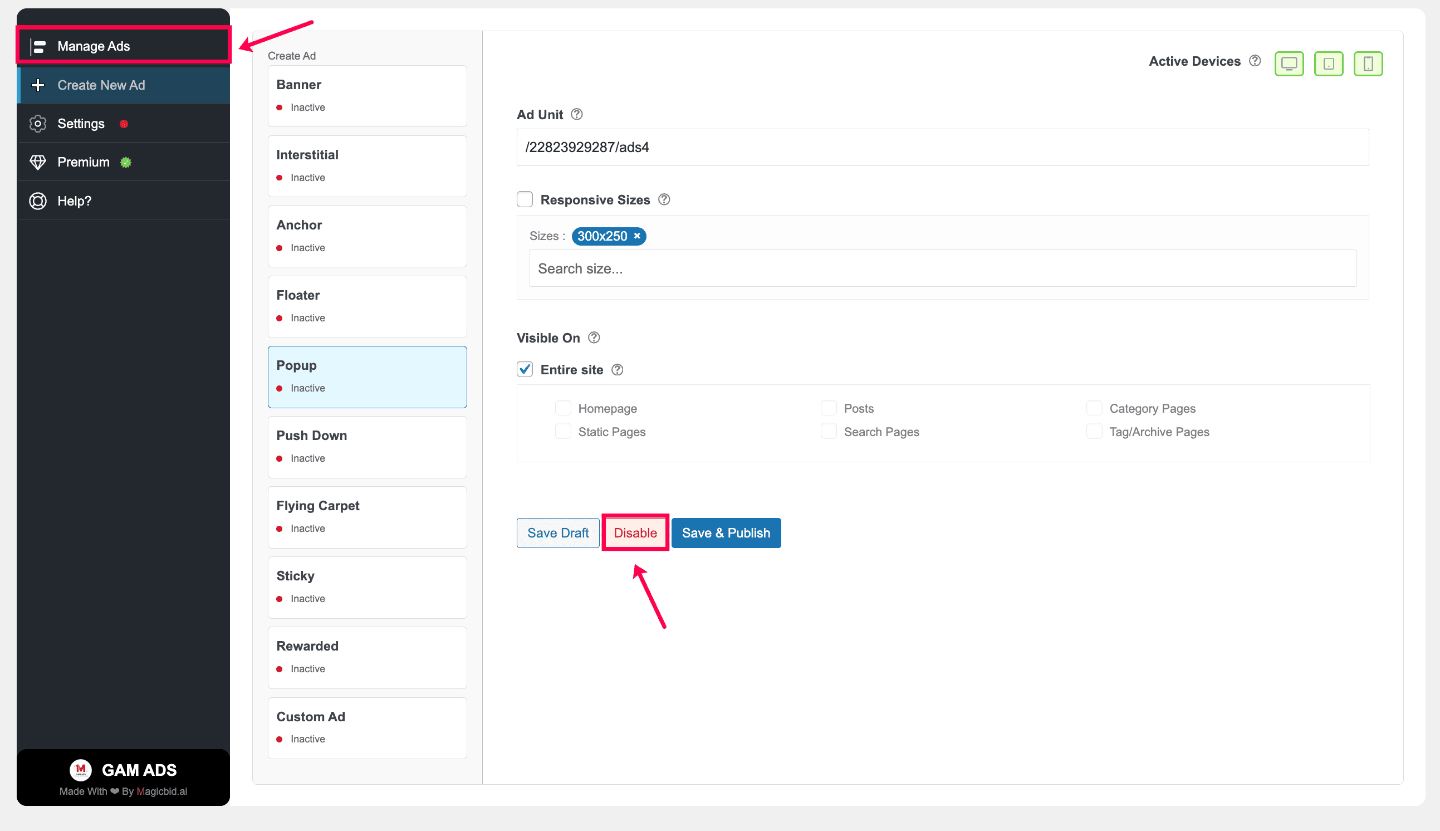The image size is (1440, 831).
Task: Check the Tag/Archive Pages checkbox
Action: point(1094,432)
